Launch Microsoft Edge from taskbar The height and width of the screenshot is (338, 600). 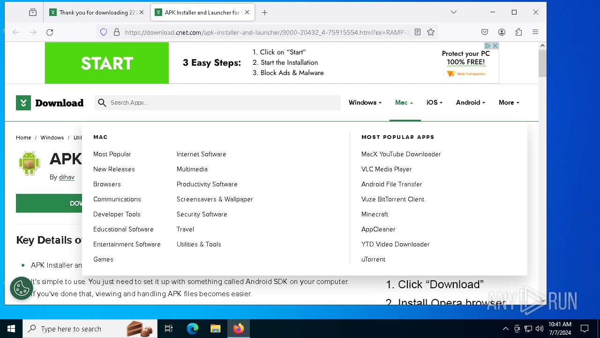(x=193, y=329)
